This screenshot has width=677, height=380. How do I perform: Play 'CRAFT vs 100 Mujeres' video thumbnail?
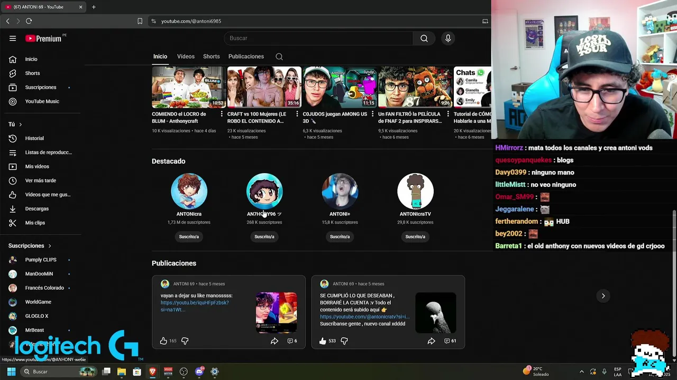tap(264, 87)
